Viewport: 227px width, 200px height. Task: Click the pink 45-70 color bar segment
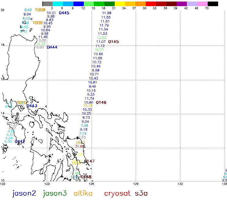202,4
